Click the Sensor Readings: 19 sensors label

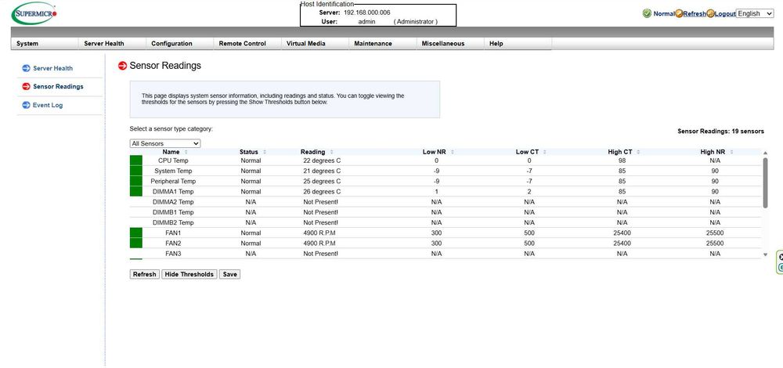(x=720, y=132)
